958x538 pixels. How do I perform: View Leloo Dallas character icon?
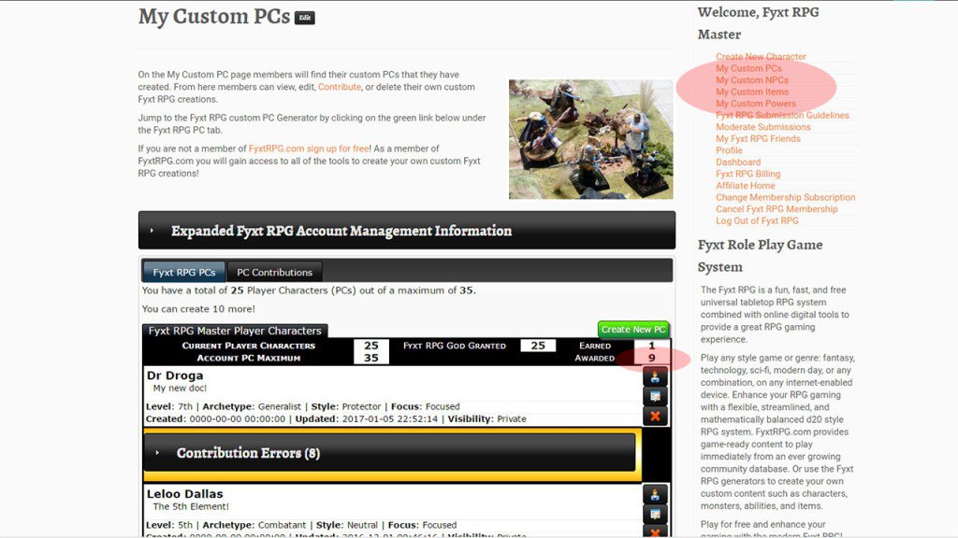point(655,495)
